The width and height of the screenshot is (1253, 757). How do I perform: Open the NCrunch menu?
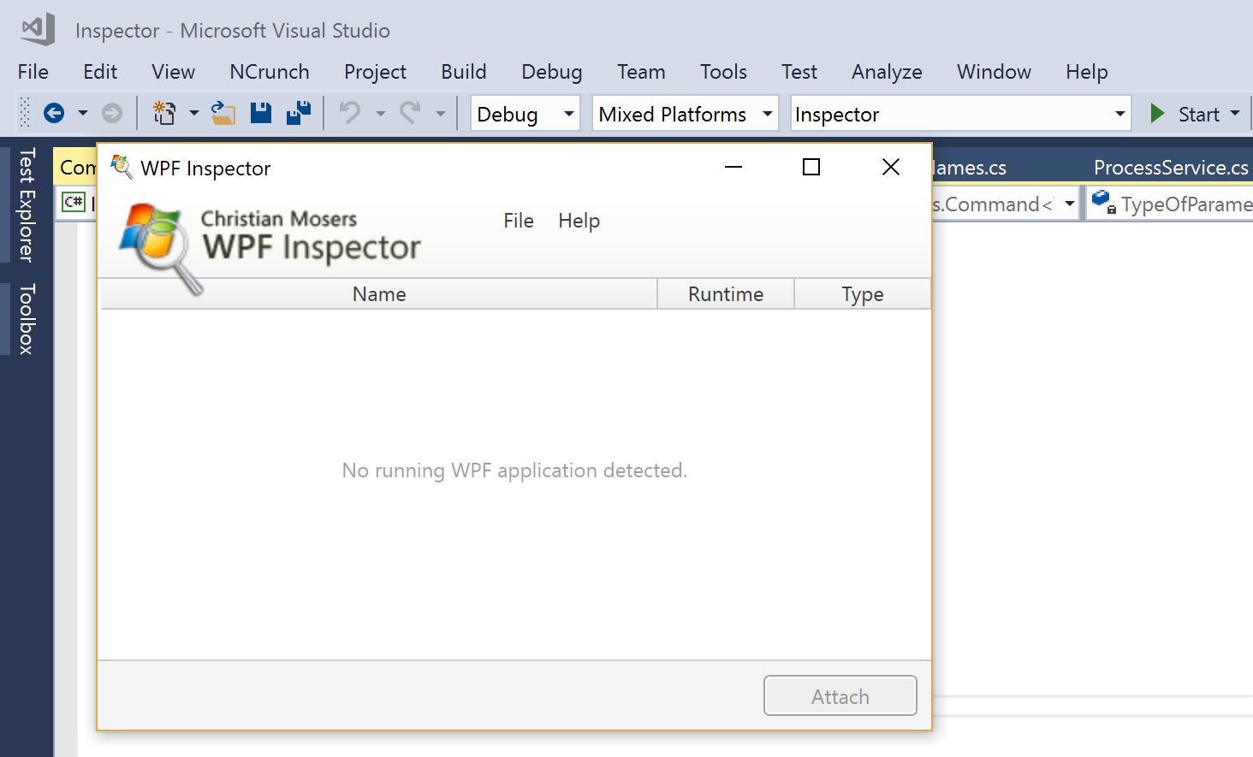click(x=270, y=72)
